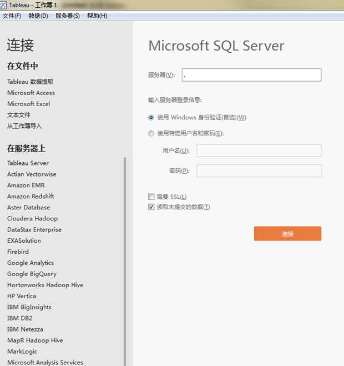Select DataStax Enterprise connector
Image resolution: width=344 pixels, height=366 pixels.
click(34, 229)
